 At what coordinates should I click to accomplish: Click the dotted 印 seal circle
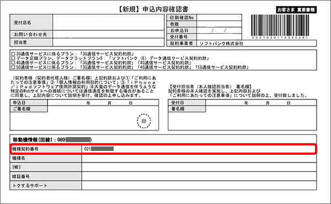[x=144, y=121]
